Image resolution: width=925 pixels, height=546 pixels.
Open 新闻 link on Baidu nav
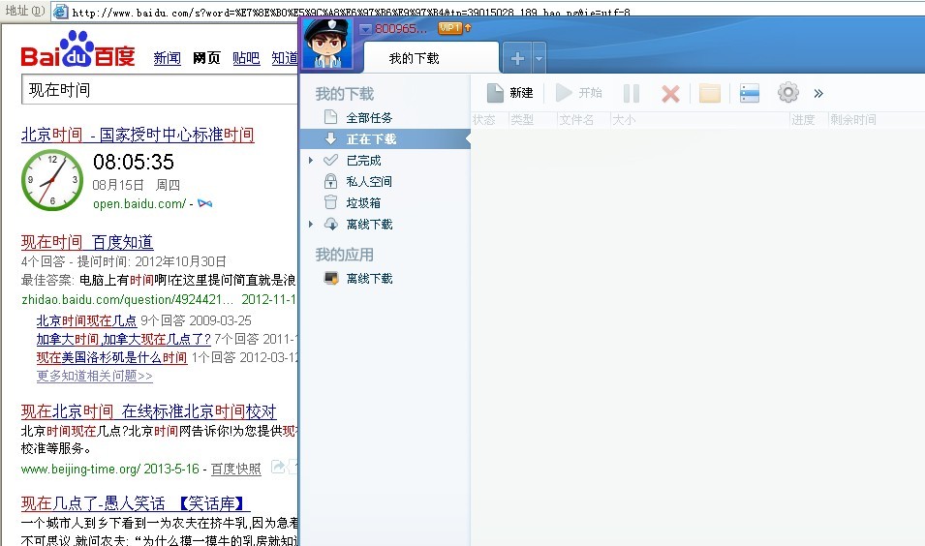[x=167, y=58]
